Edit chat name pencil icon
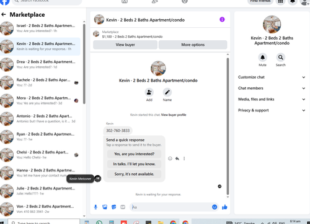310x224 pixels. (x=167, y=92)
